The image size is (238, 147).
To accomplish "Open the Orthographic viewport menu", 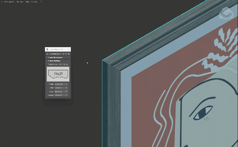I will point(9,2).
